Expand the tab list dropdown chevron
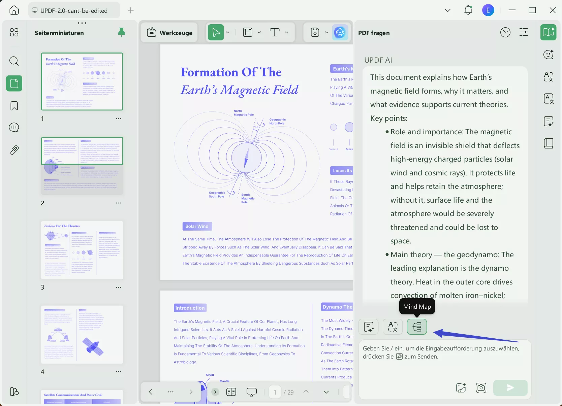Image resolution: width=562 pixels, height=406 pixels. pyautogui.click(x=448, y=10)
